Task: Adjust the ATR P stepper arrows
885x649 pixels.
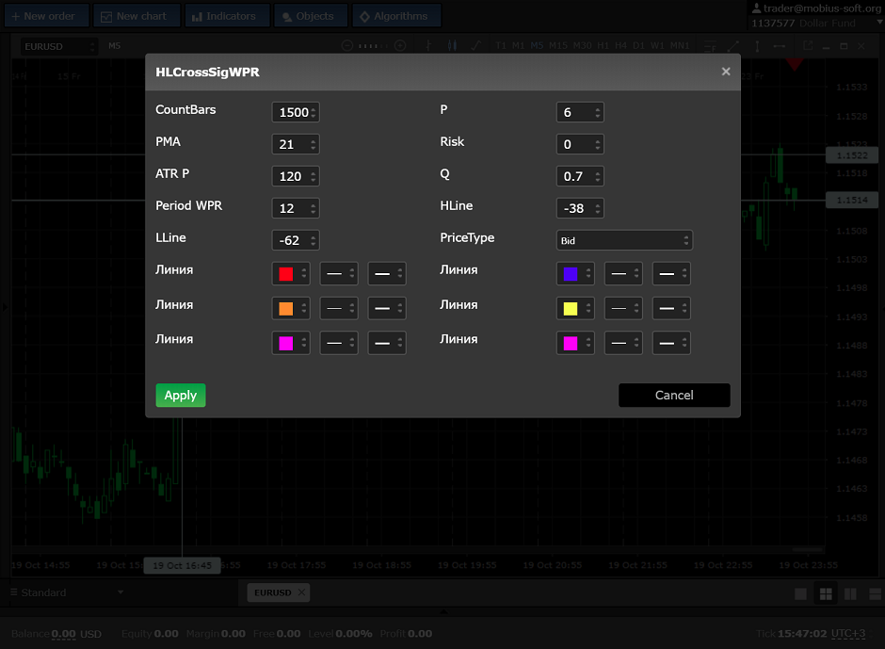Action: coord(314,176)
